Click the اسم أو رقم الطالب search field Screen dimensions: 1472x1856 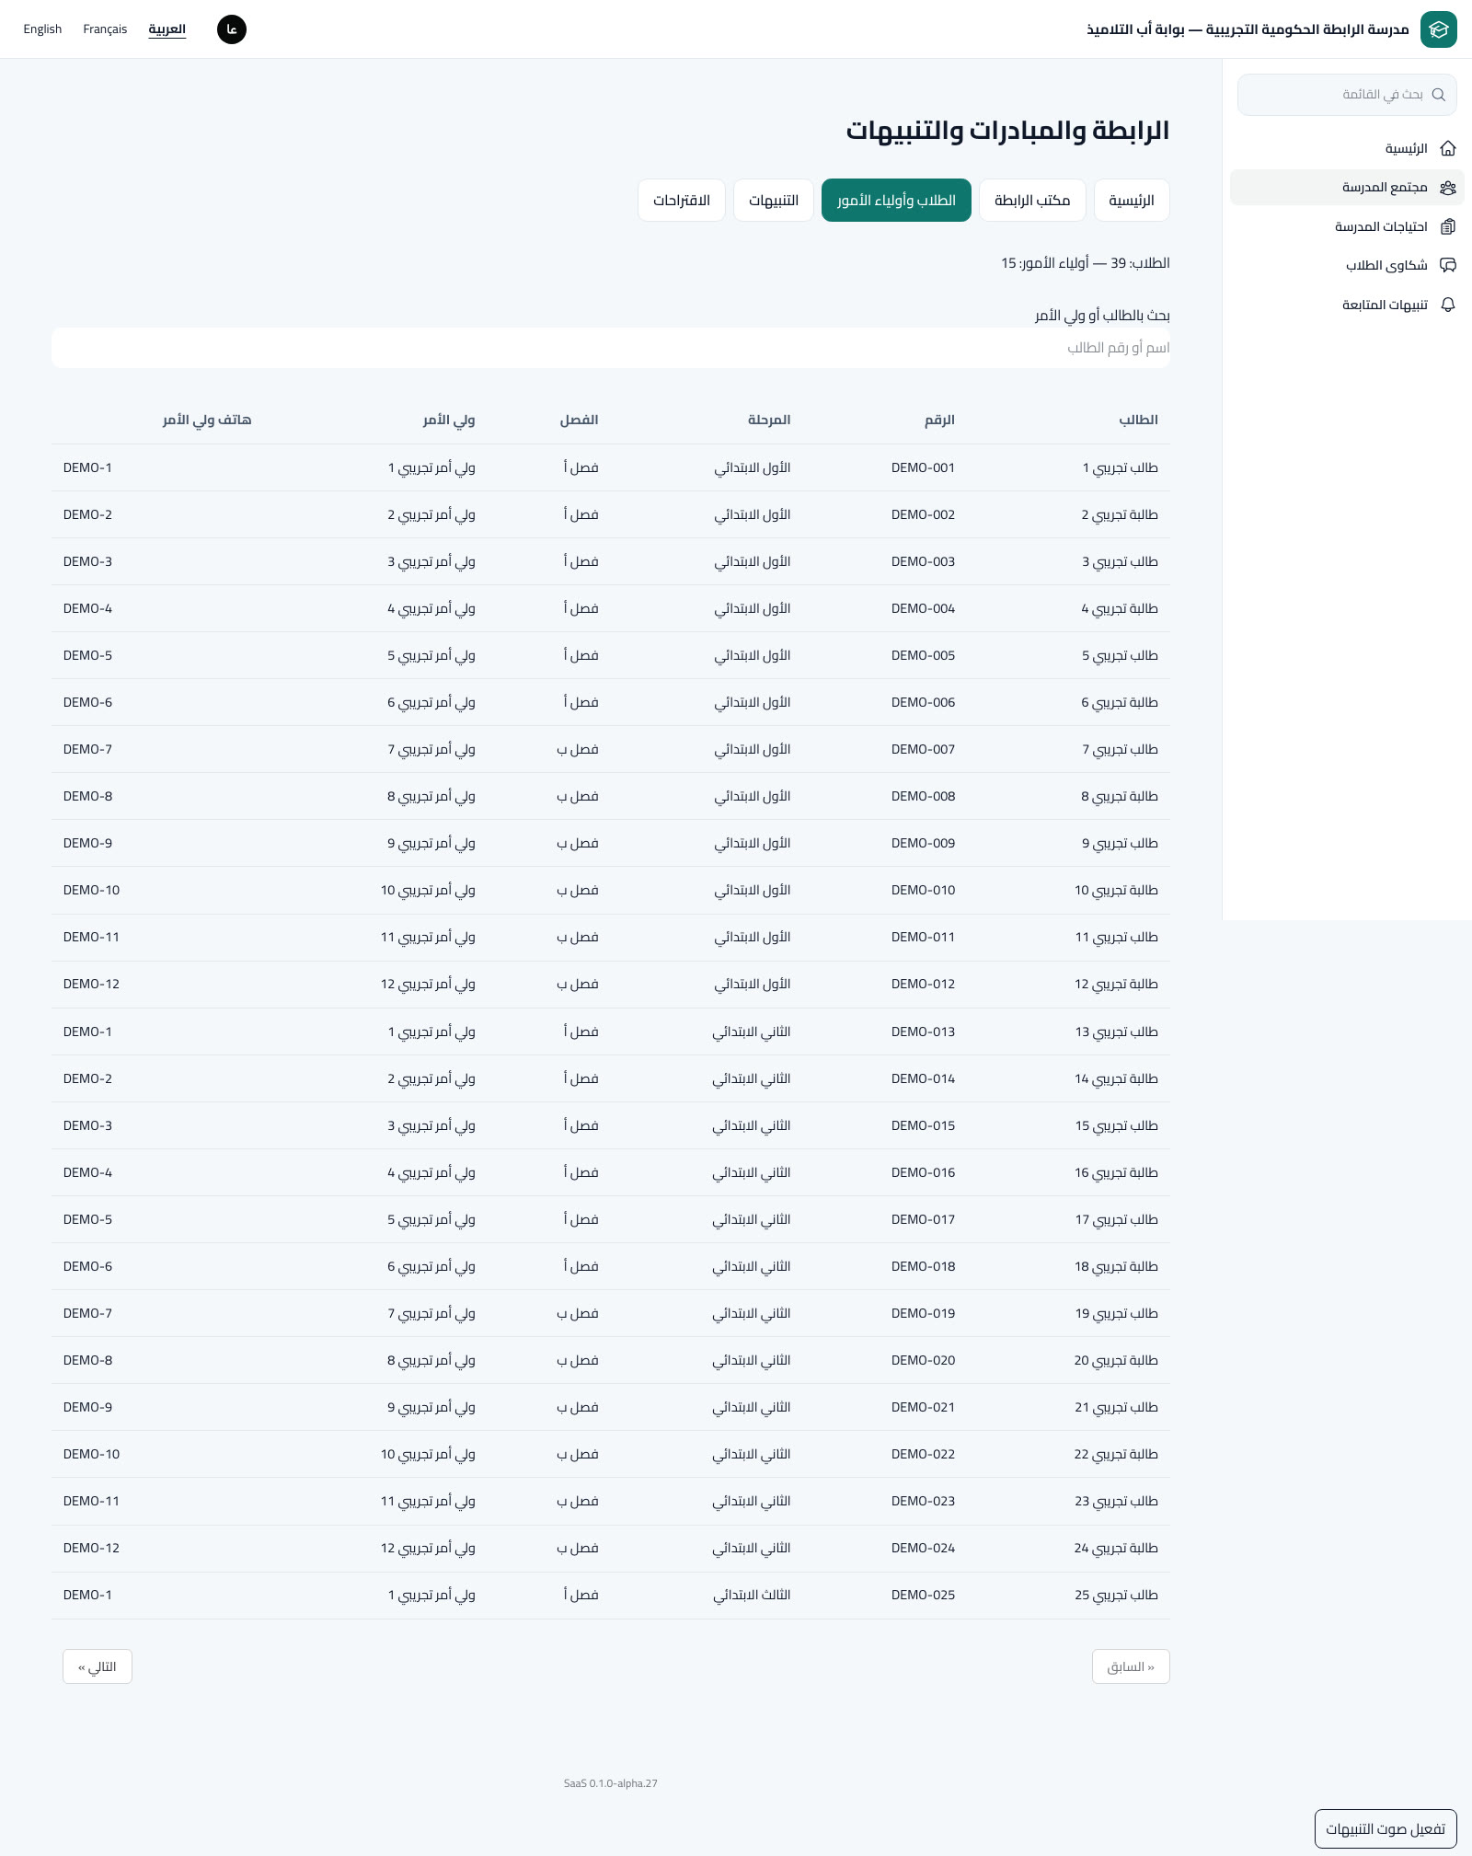[x=611, y=348]
